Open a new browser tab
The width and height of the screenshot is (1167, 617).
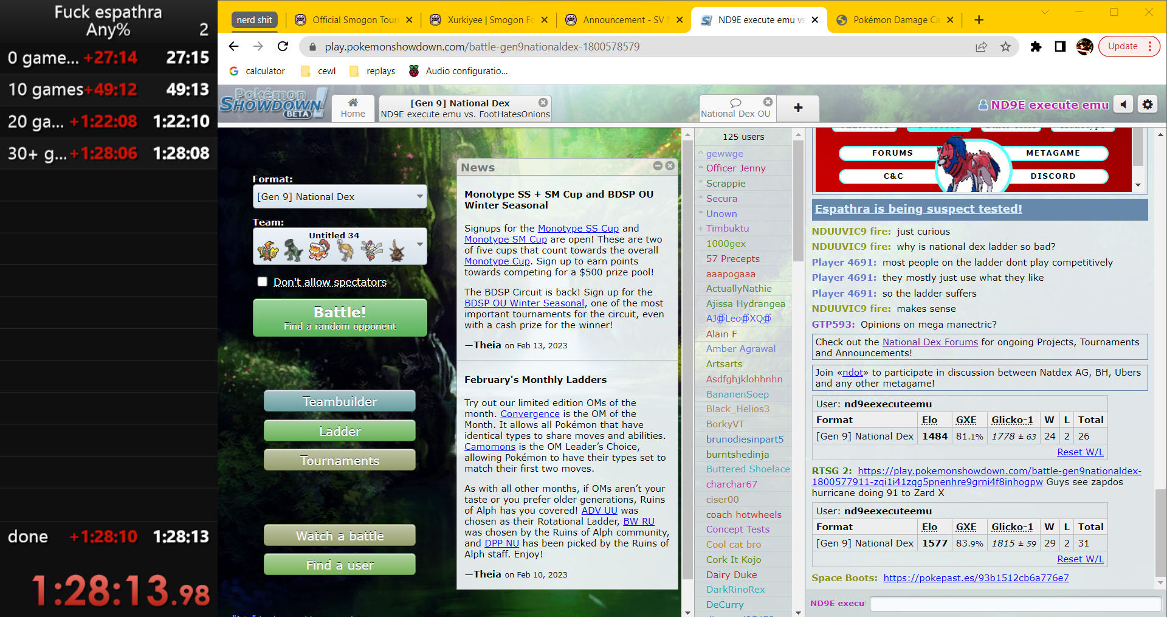979,20
